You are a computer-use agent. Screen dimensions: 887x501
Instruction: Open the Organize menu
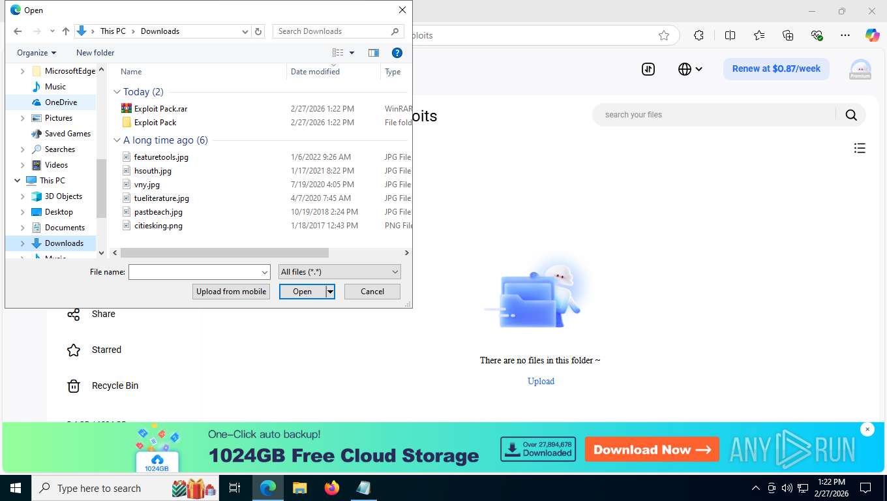(x=37, y=53)
